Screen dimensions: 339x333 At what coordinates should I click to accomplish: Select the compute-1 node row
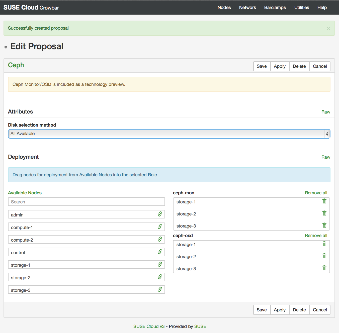point(87,227)
